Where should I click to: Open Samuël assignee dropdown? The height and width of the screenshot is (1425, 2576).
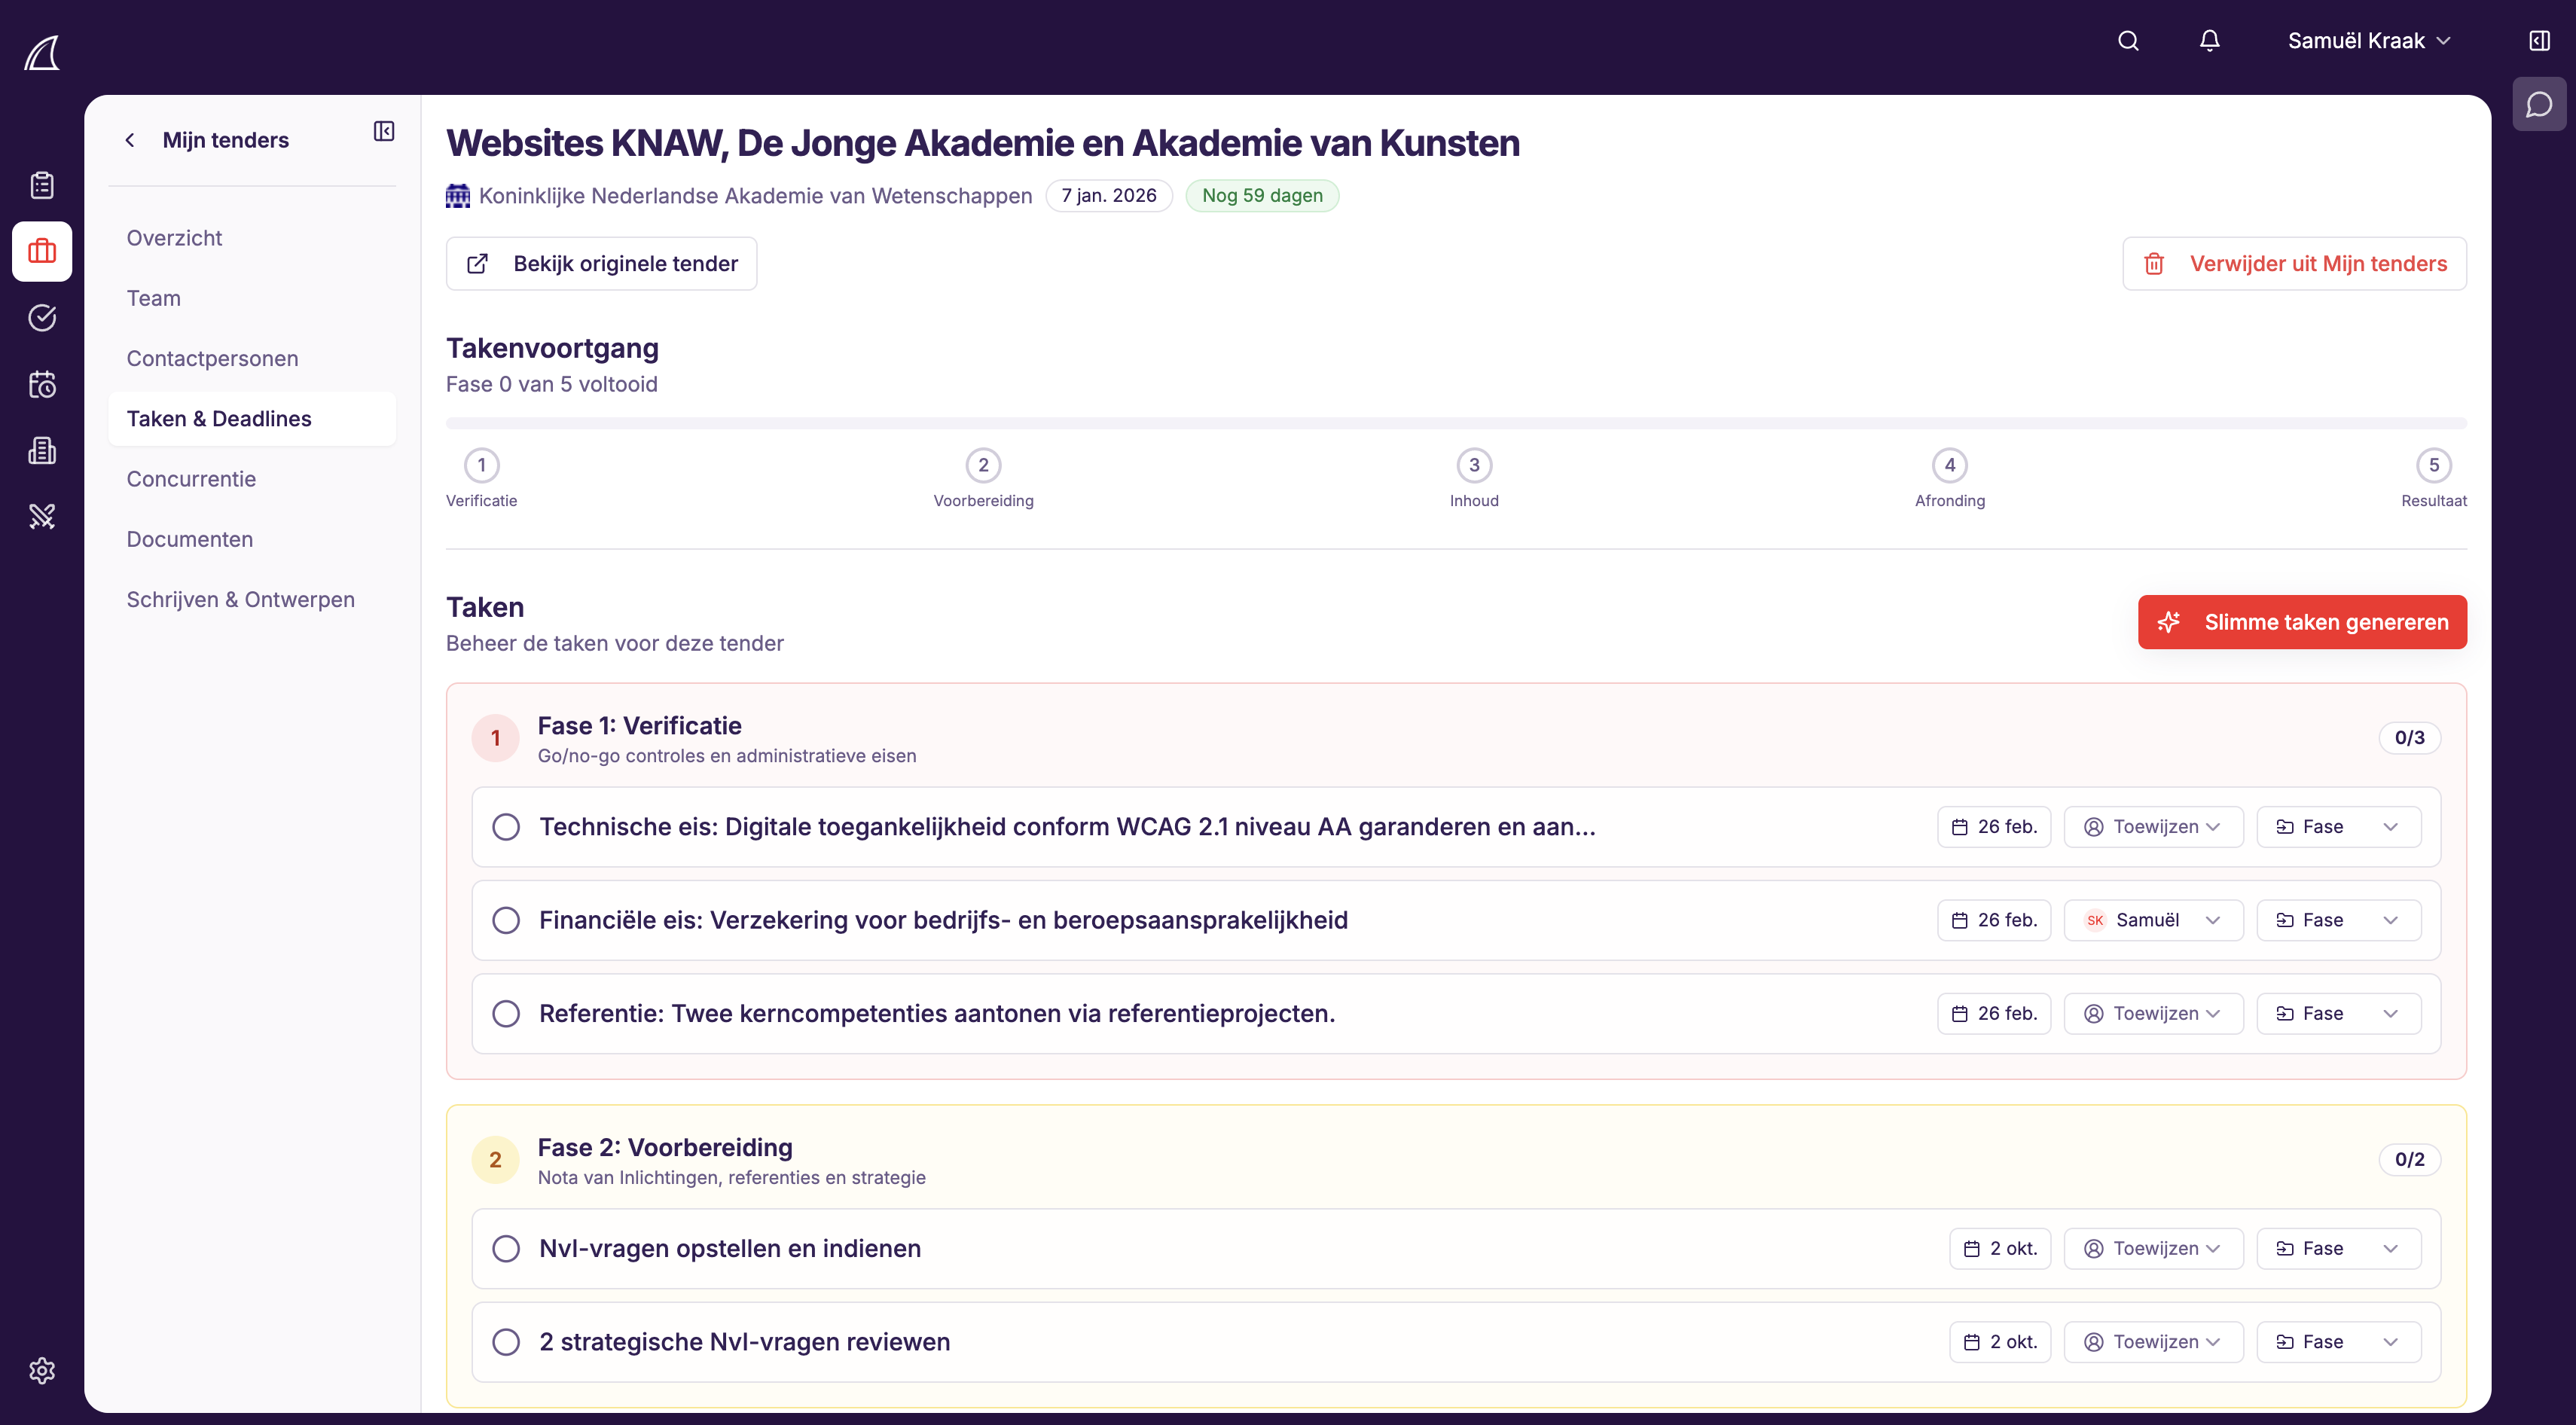point(2153,920)
